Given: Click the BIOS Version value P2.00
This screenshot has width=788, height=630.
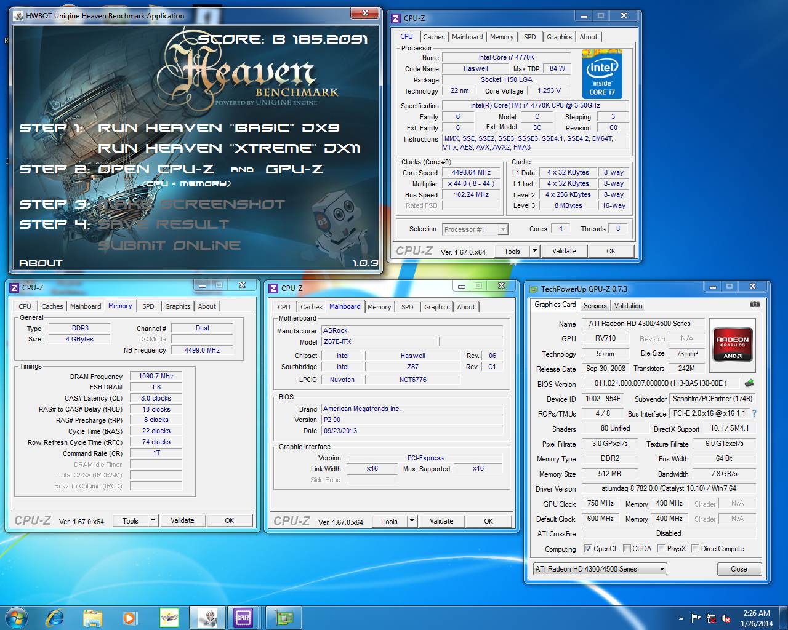Looking at the screenshot, I should (x=412, y=420).
